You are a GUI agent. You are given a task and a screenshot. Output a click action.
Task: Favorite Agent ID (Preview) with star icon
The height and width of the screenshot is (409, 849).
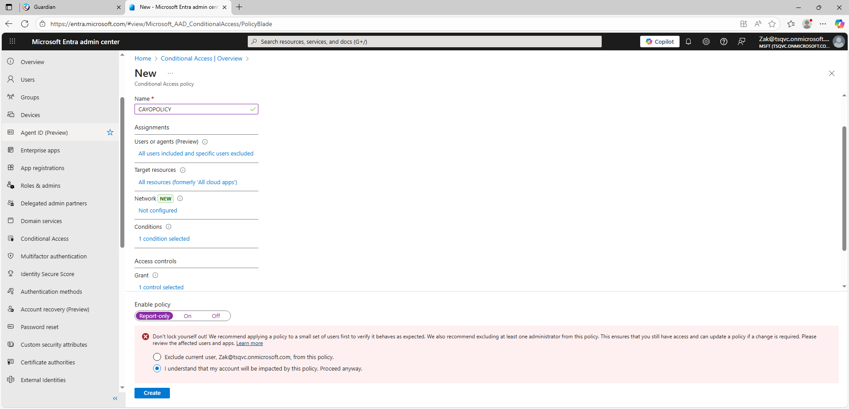pyautogui.click(x=110, y=133)
